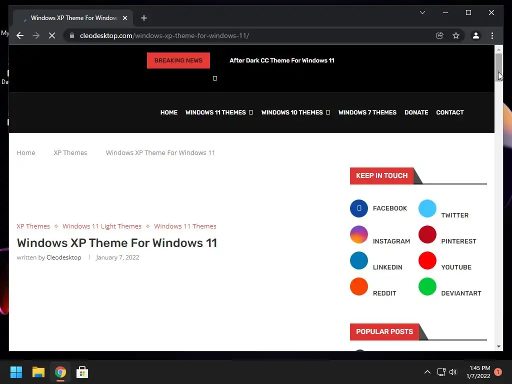The height and width of the screenshot is (384, 512).
Task: Go to Home menu item
Action: 169,112
